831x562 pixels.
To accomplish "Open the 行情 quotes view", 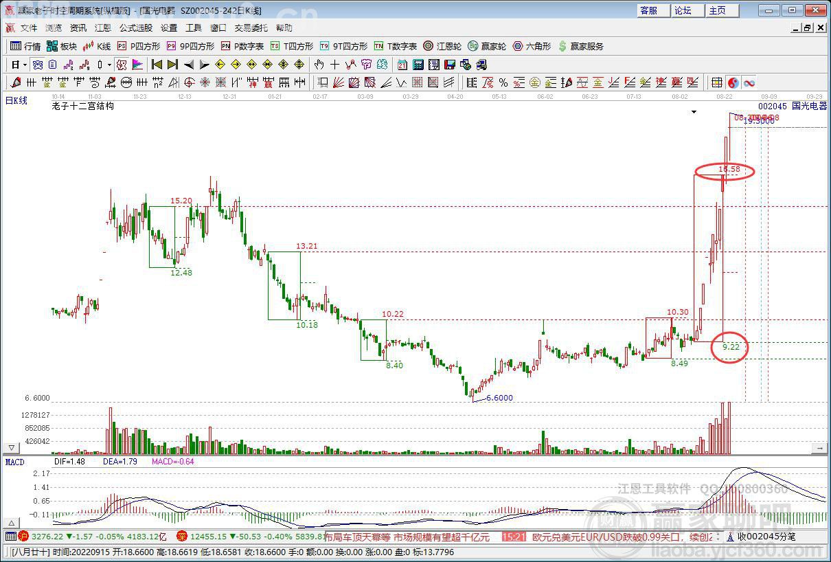I will (x=25, y=46).
